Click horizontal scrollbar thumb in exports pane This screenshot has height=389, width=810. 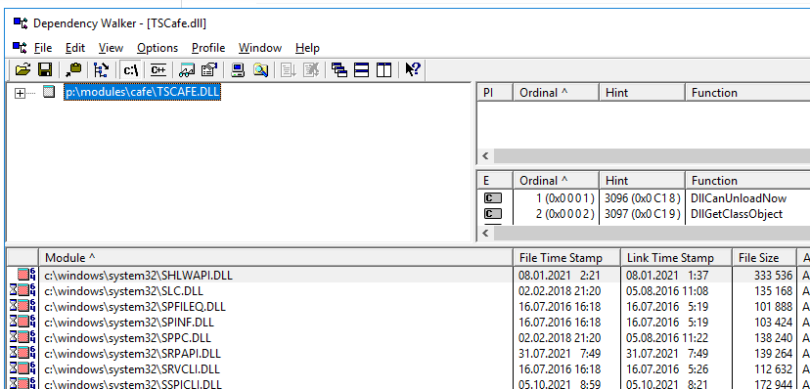(652, 234)
